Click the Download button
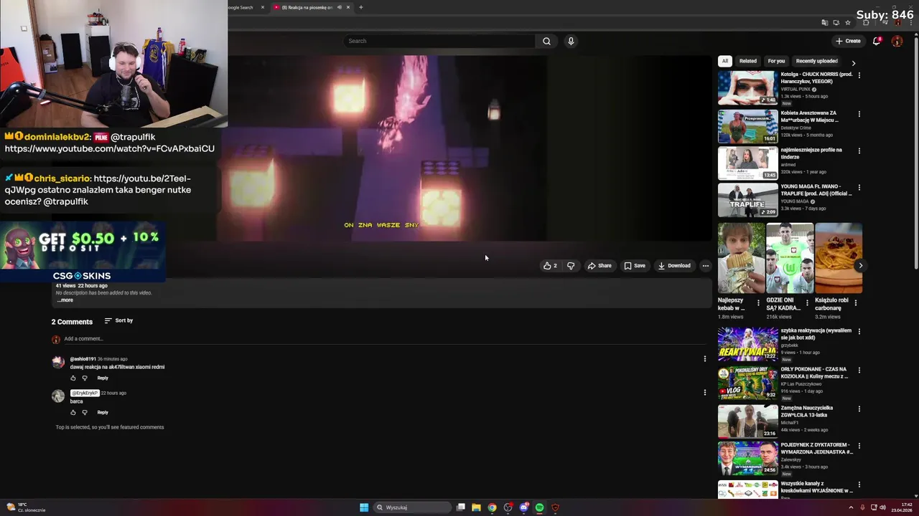The height and width of the screenshot is (516, 919). point(674,266)
